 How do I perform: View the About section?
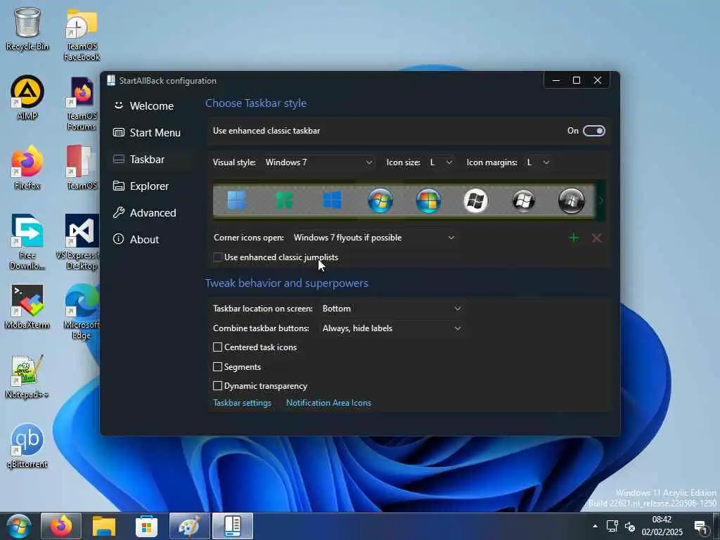152,239
